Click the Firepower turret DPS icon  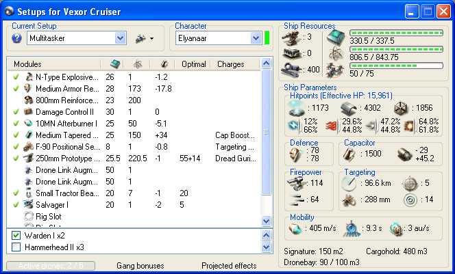point(296,183)
